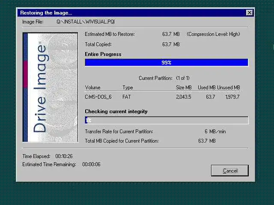
Task: Select the image file path Q:\INSTALL\WIVISUAL.PQI
Action: click(86, 22)
